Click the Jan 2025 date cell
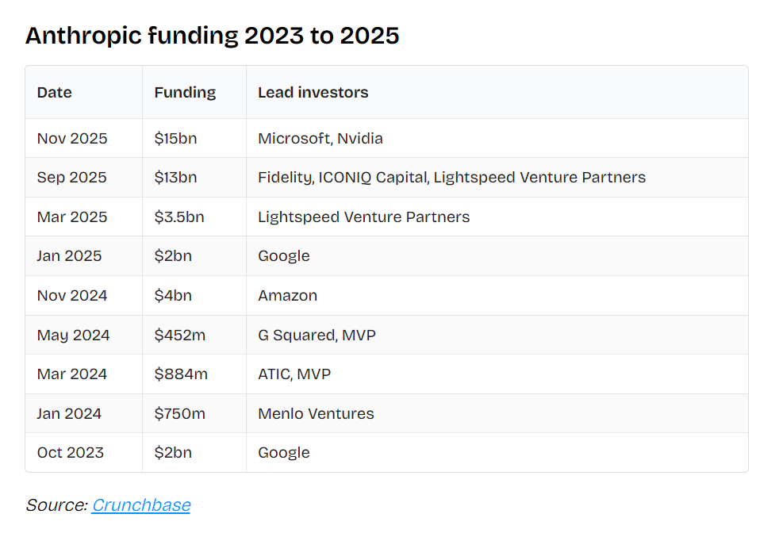The image size is (779, 537). 69,255
